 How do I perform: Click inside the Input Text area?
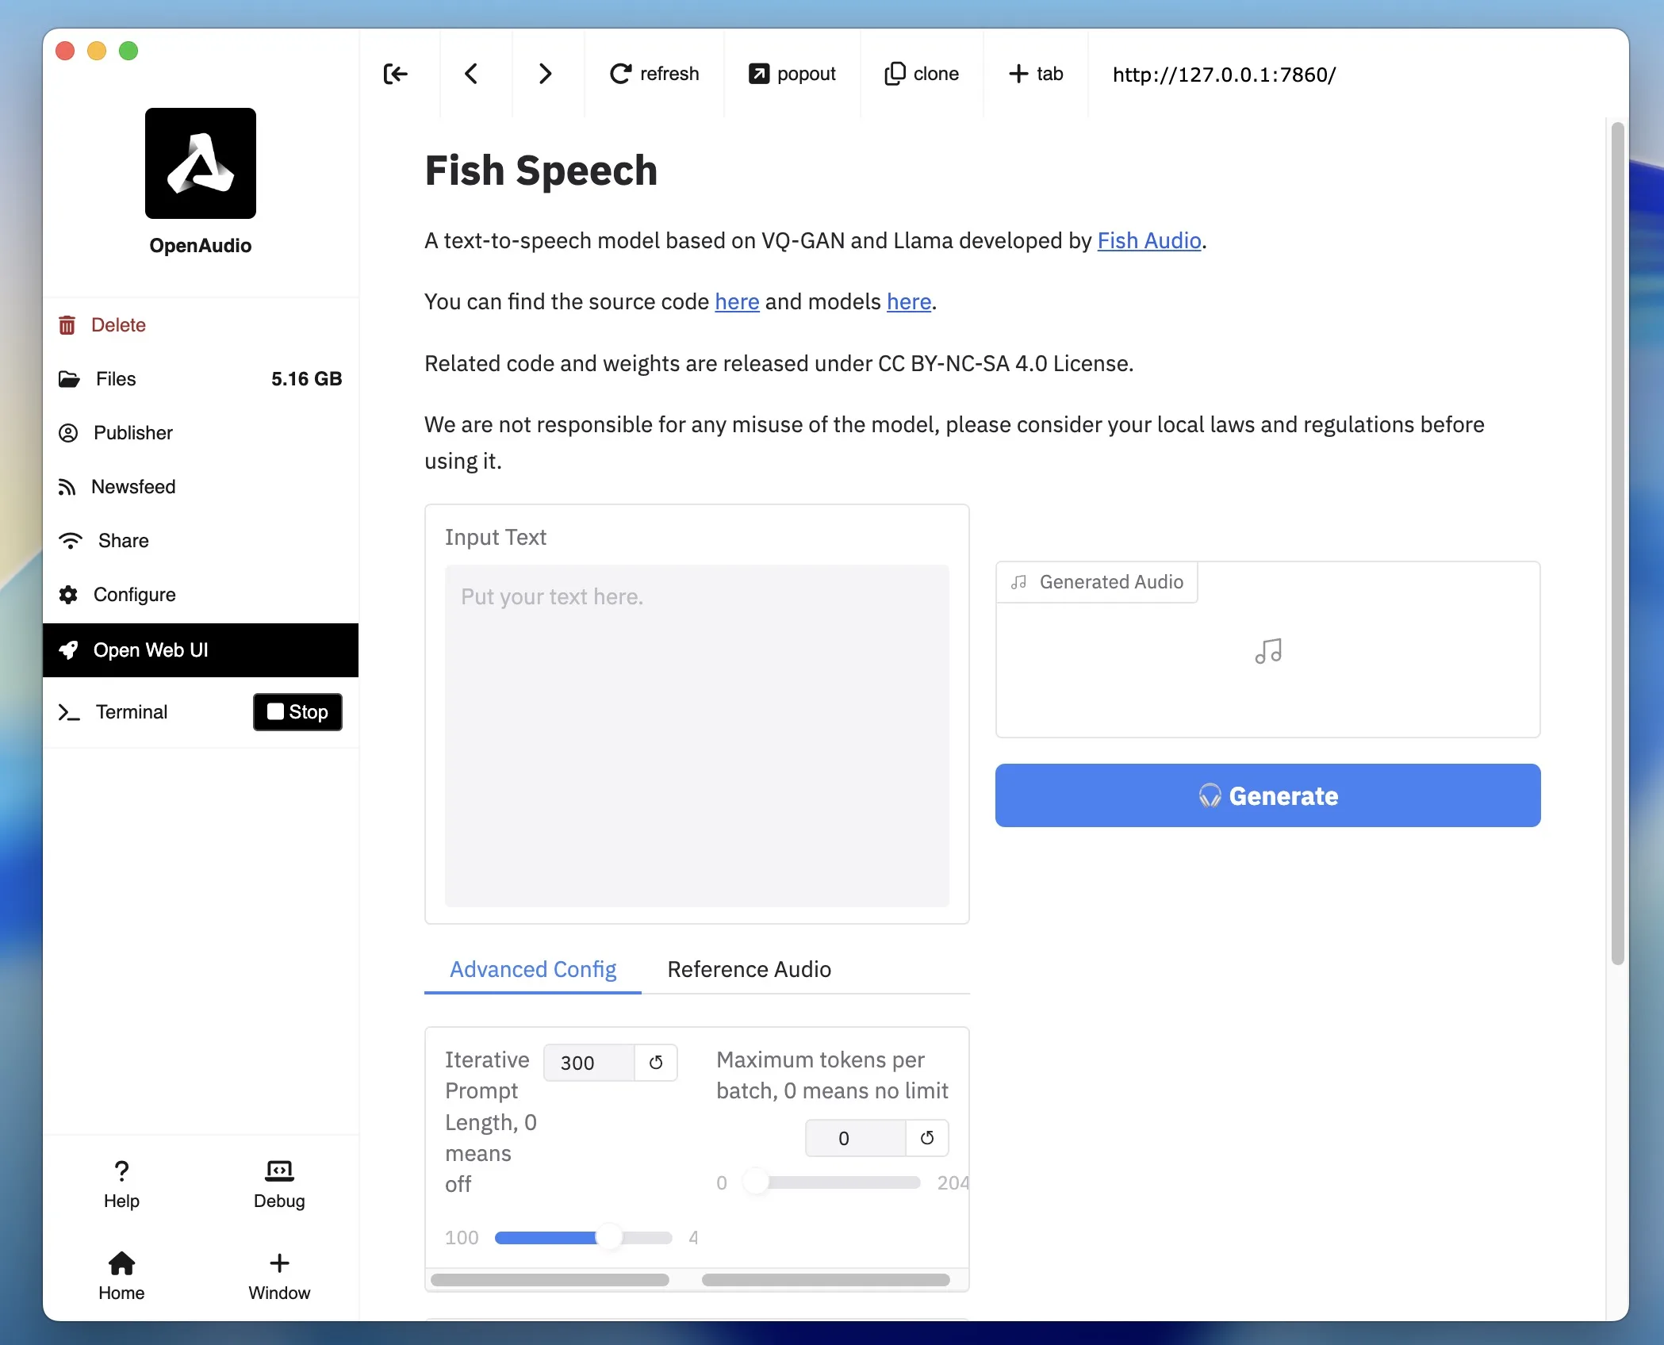tap(696, 738)
